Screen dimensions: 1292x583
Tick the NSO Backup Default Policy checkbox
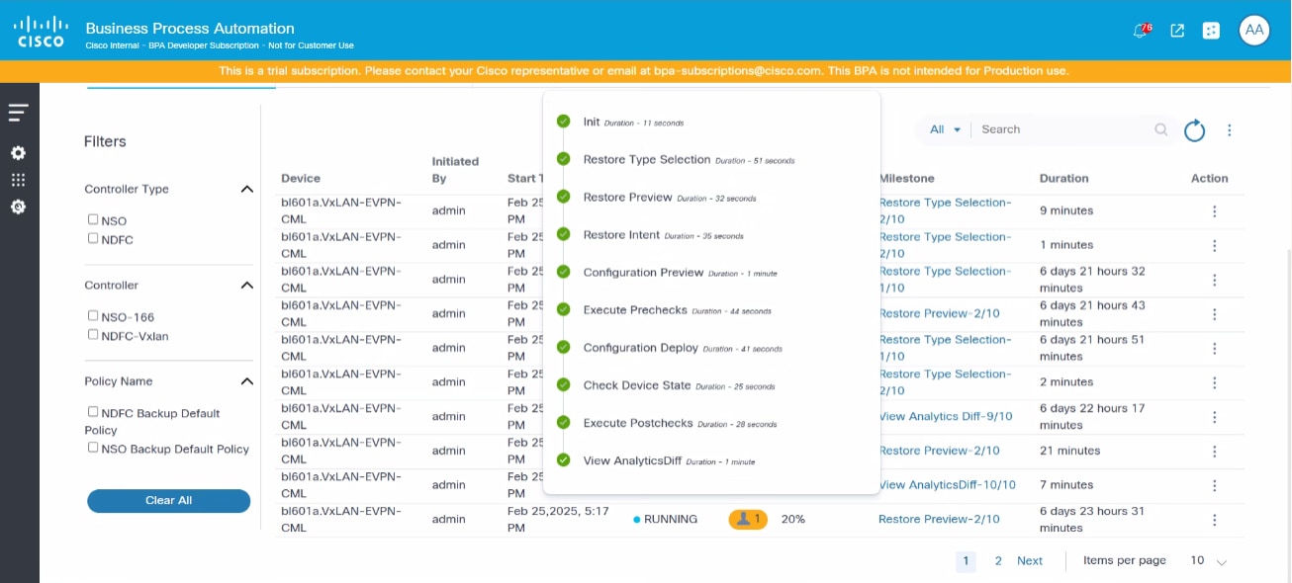(93, 448)
